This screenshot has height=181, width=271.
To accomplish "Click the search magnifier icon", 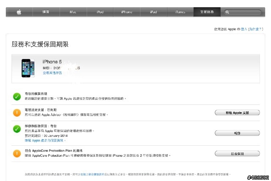I will (x=227, y=12).
